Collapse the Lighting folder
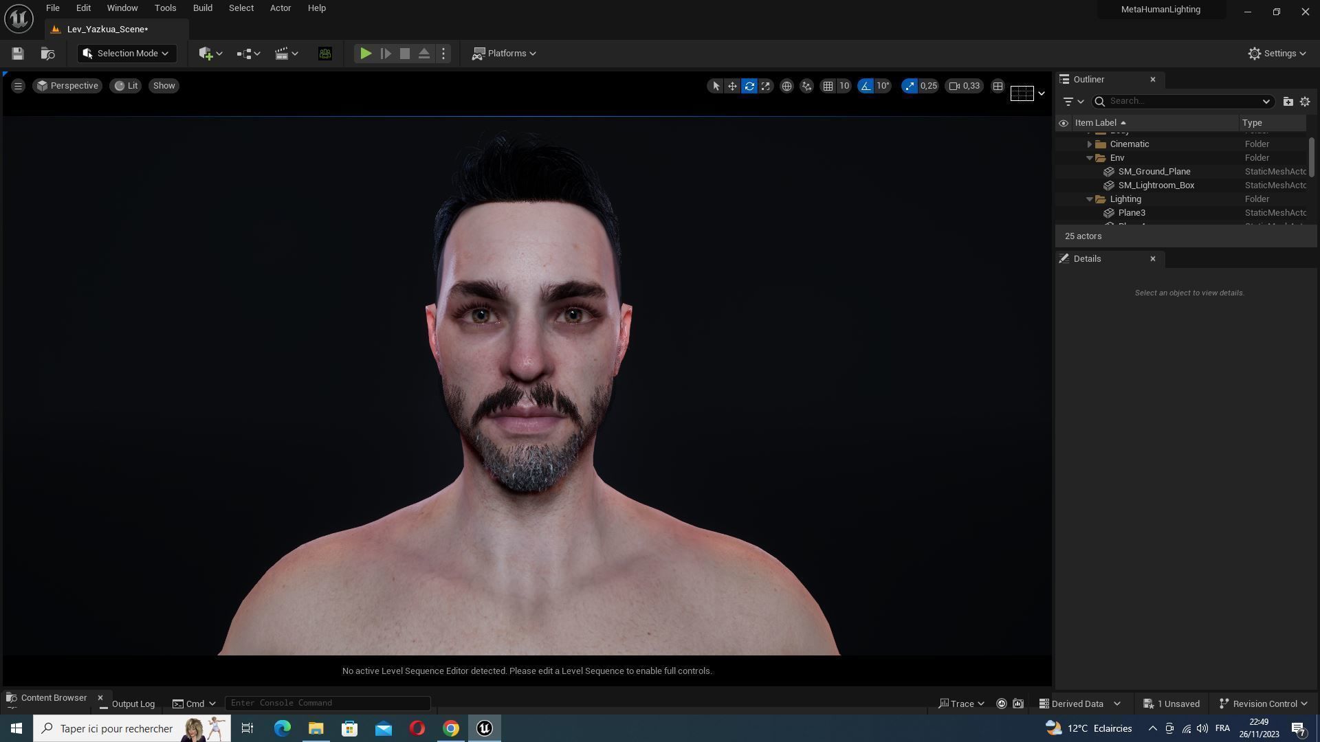Screen dimensions: 1320x742 (x=1090, y=199)
